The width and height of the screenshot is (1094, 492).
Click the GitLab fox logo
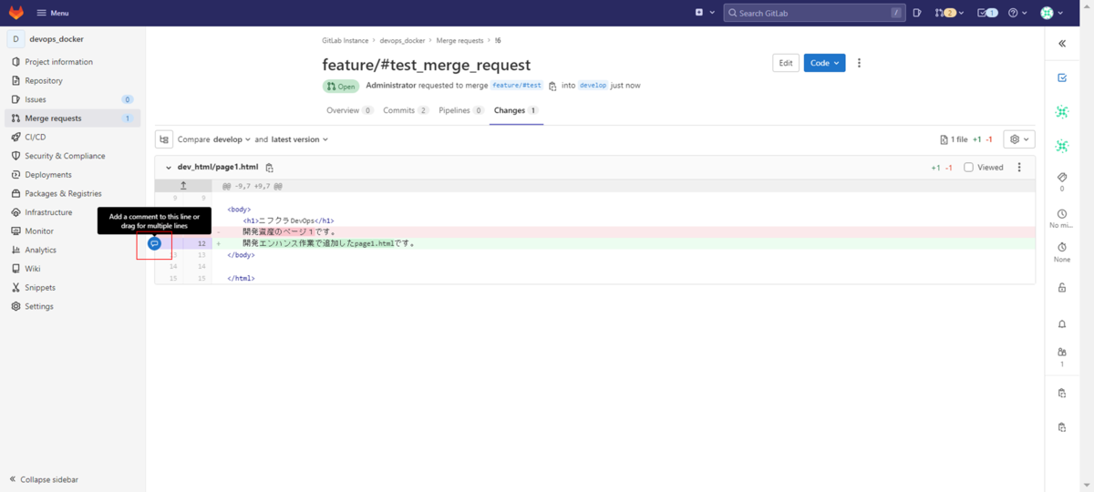pyautogui.click(x=16, y=13)
